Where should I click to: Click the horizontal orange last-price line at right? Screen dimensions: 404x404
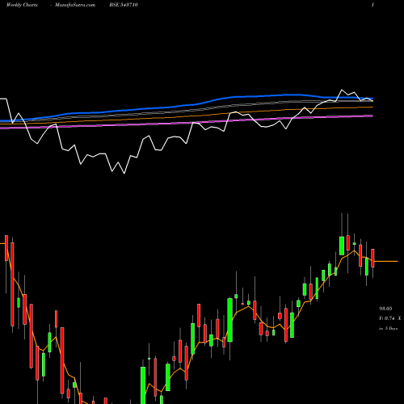[x=385, y=261]
